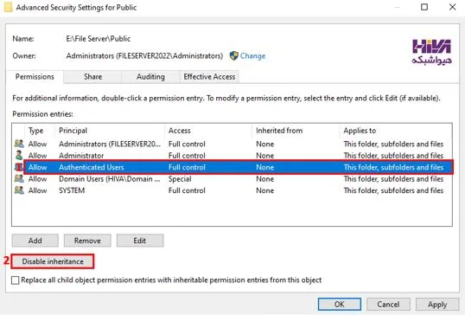Click the group icon of SYSTEM entry

coord(19,190)
